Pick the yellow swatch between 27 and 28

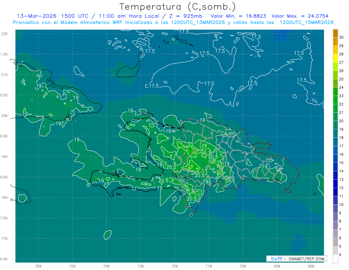(335, 58)
